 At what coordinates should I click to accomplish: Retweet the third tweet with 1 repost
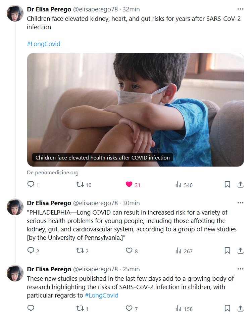(x=80, y=309)
